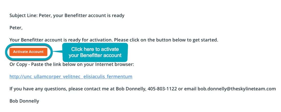Click the pointer arrow of the teal callout

click(57, 52)
